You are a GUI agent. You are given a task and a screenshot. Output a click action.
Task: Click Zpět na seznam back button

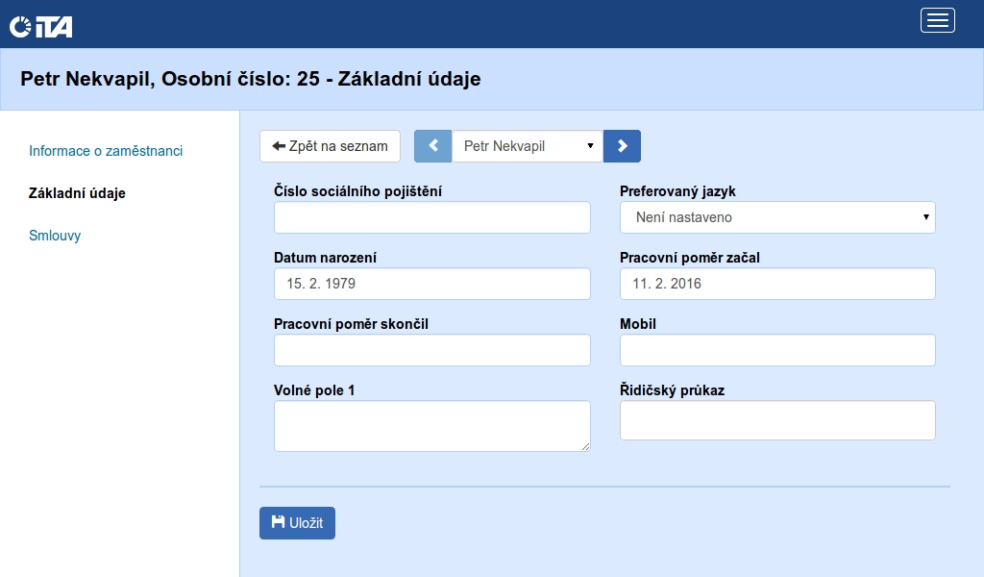[330, 146]
